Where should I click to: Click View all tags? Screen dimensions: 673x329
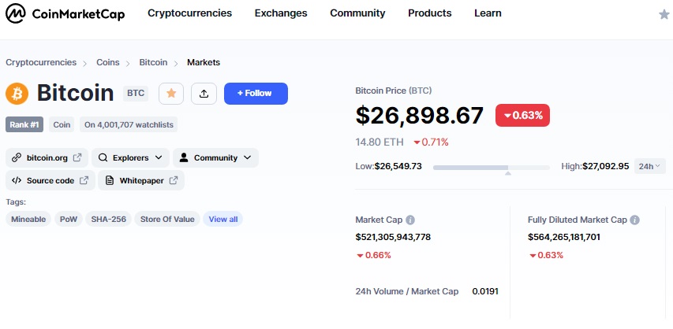222,220
